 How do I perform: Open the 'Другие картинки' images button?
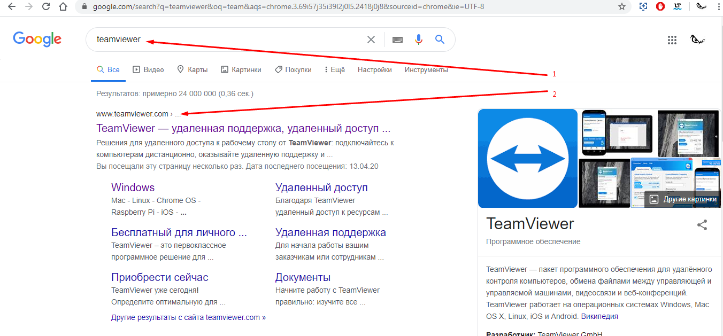pyautogui.click(x=682, y=199)
